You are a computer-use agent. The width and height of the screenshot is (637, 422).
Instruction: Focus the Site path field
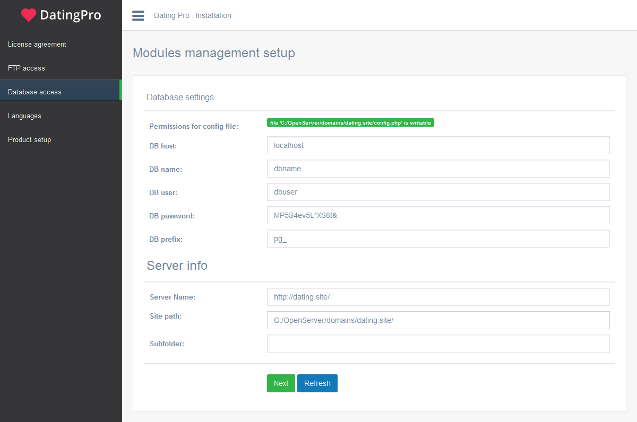pyautogui.click(x=438, y=320)
